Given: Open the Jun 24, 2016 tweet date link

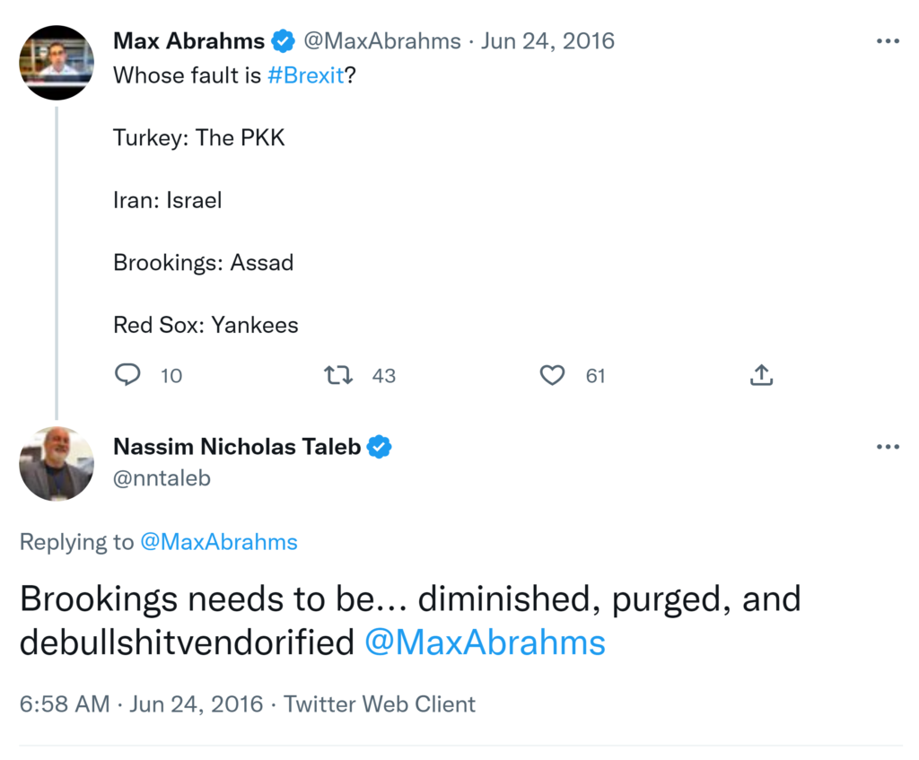Looking at the screenshot, I should [547, 41].
